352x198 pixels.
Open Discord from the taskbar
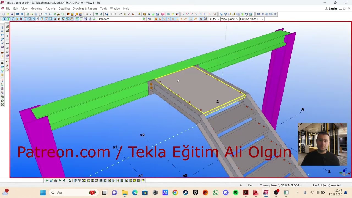point(226,193)
